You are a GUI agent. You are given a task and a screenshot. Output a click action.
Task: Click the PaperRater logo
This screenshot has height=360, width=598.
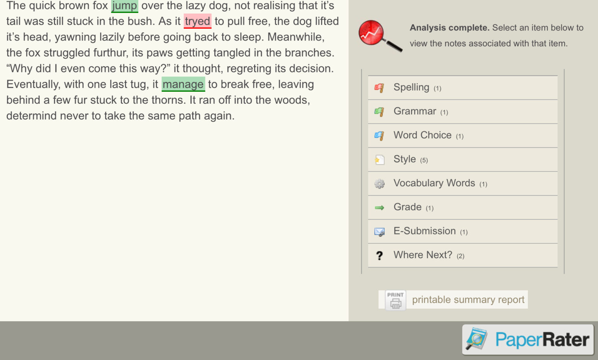[528, 339]
